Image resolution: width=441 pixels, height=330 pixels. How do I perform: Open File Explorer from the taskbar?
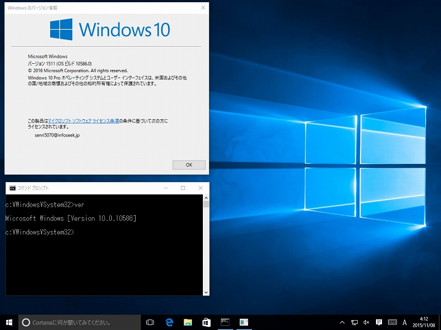coord(187,322)
